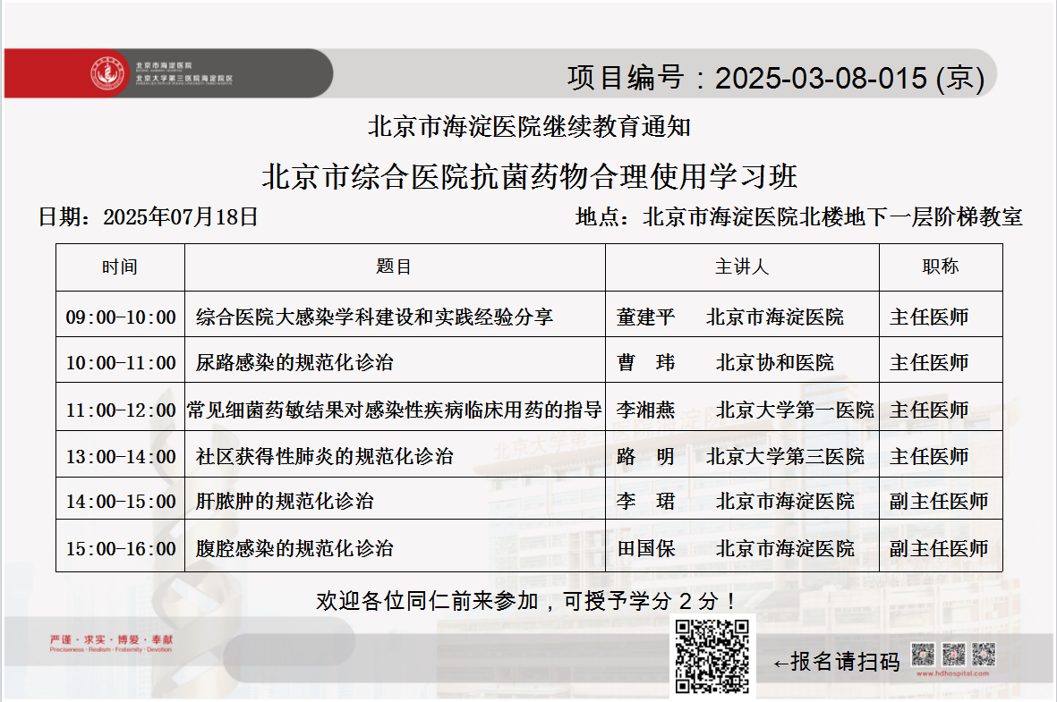Select the speaker name 曹 玮

point(645,363)
